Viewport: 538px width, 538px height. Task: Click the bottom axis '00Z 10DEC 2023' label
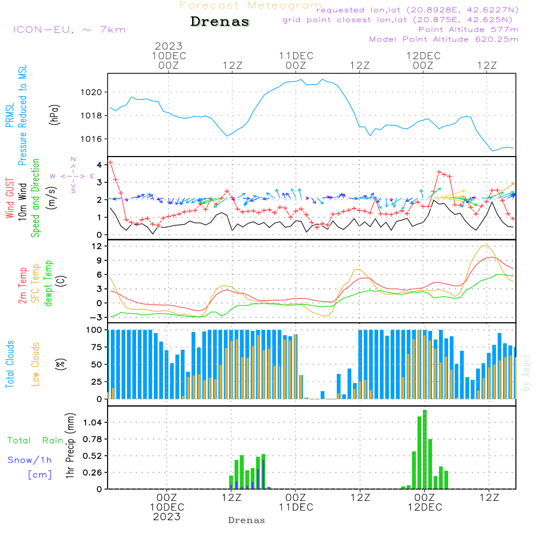click(167, 507)
